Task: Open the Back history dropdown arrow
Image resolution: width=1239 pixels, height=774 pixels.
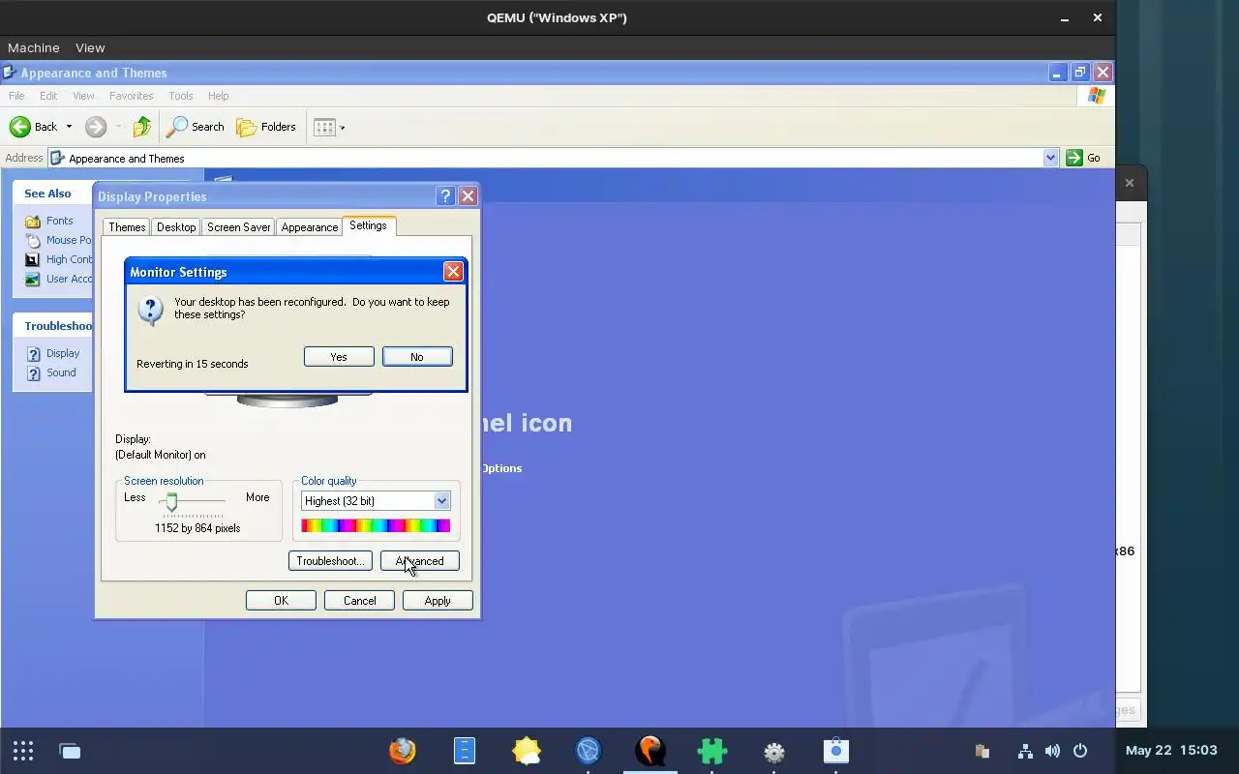Action: point(69,127)
